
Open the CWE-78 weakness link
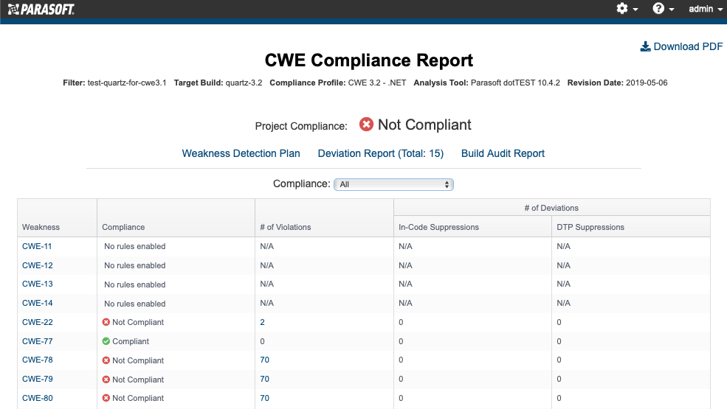coord(38,360)
